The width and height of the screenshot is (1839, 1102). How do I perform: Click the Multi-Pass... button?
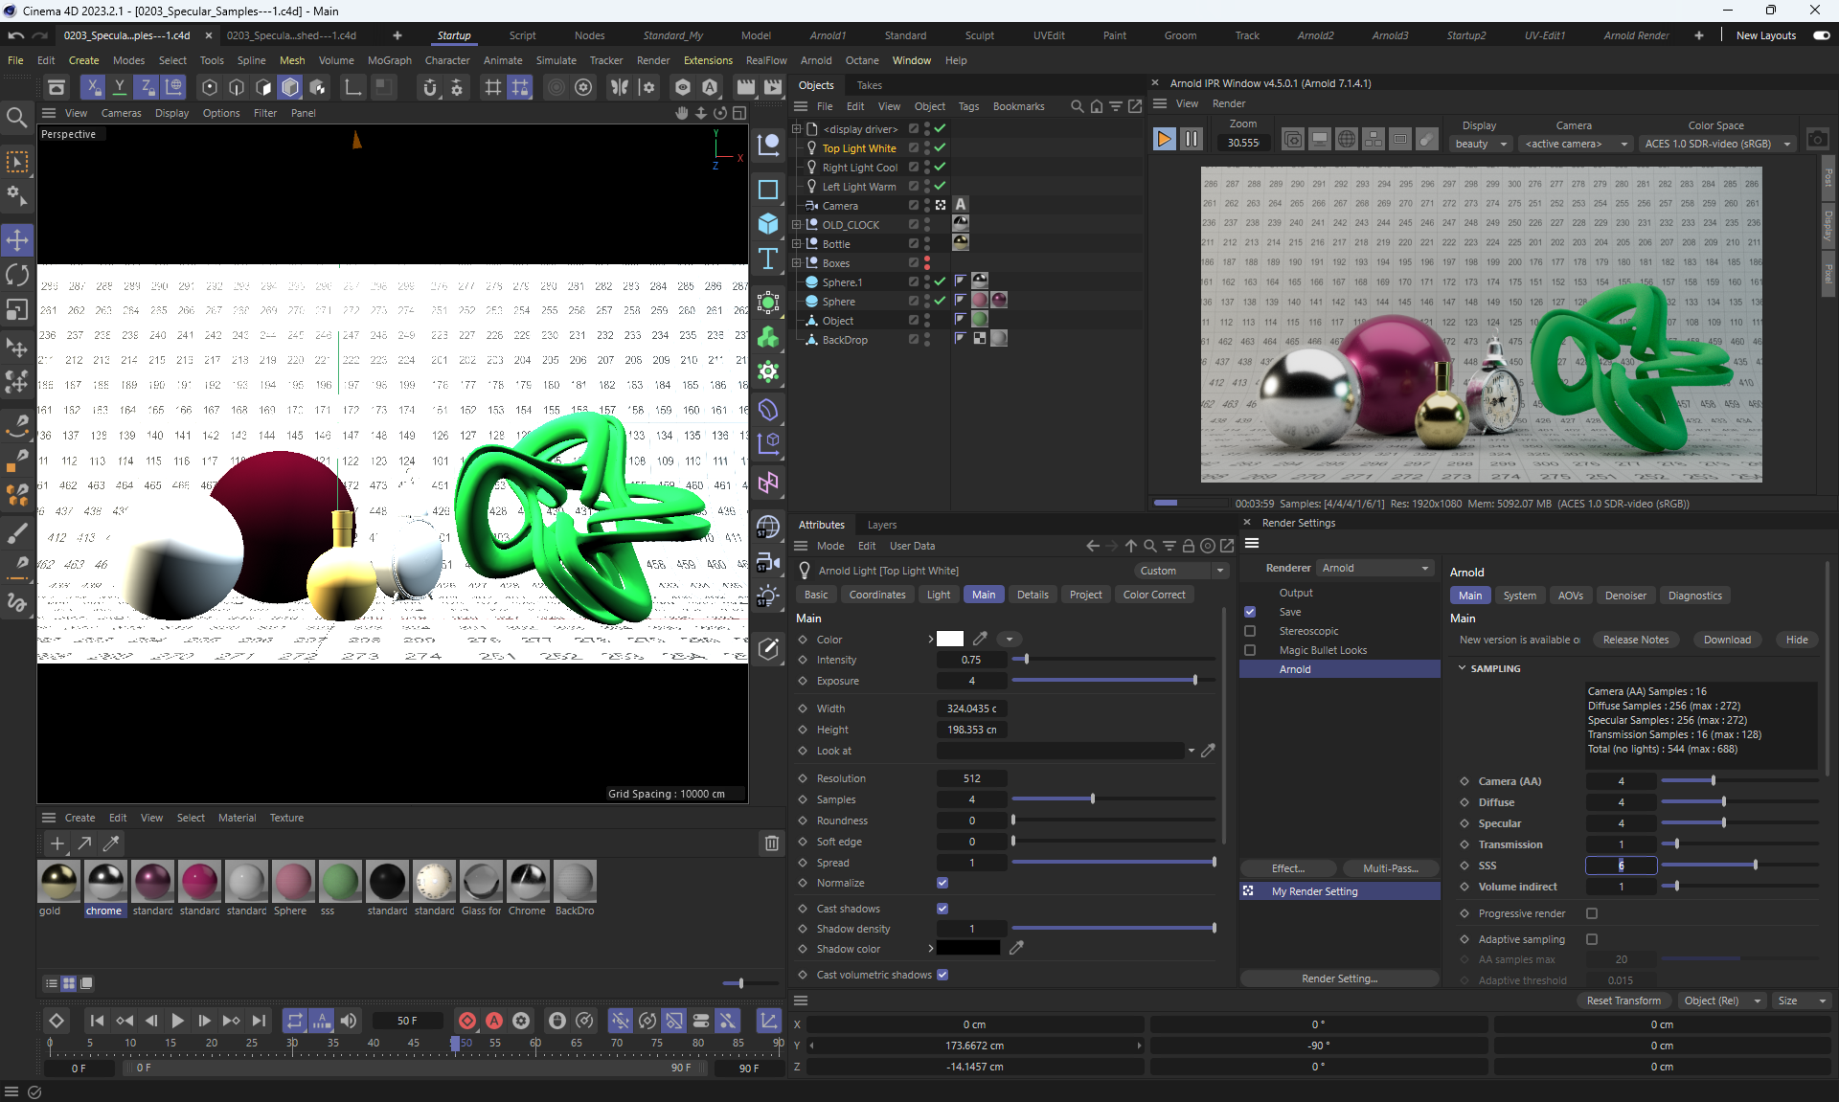tap(1390, 868)
